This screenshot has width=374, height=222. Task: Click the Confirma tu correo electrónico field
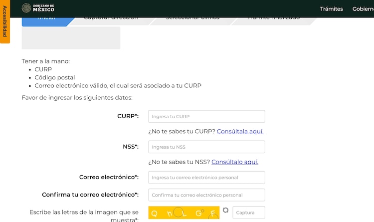click(x=206, y=195)
